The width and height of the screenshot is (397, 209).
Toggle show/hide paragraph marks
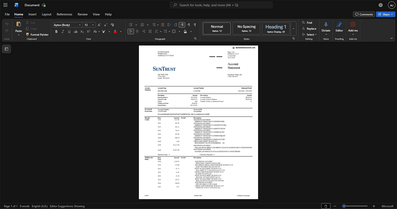pos(195,25)
